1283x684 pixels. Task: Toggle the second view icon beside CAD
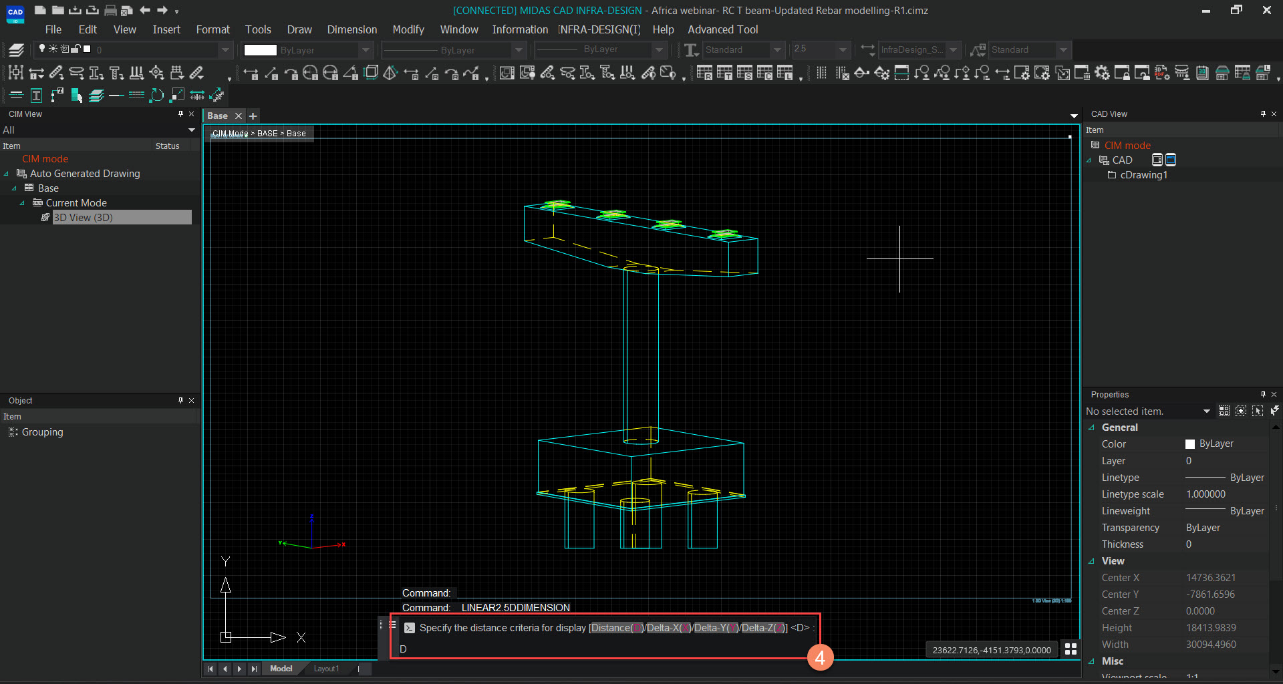[x=1171, y=160]
